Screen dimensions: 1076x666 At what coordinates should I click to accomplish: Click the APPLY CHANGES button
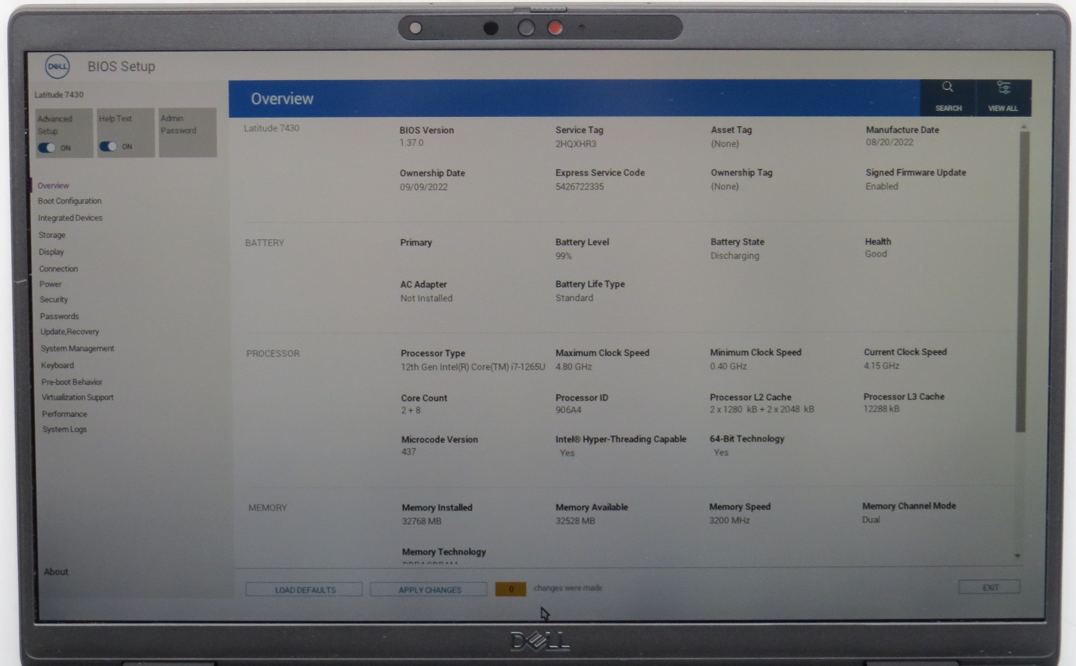click(x=429, y=589)
